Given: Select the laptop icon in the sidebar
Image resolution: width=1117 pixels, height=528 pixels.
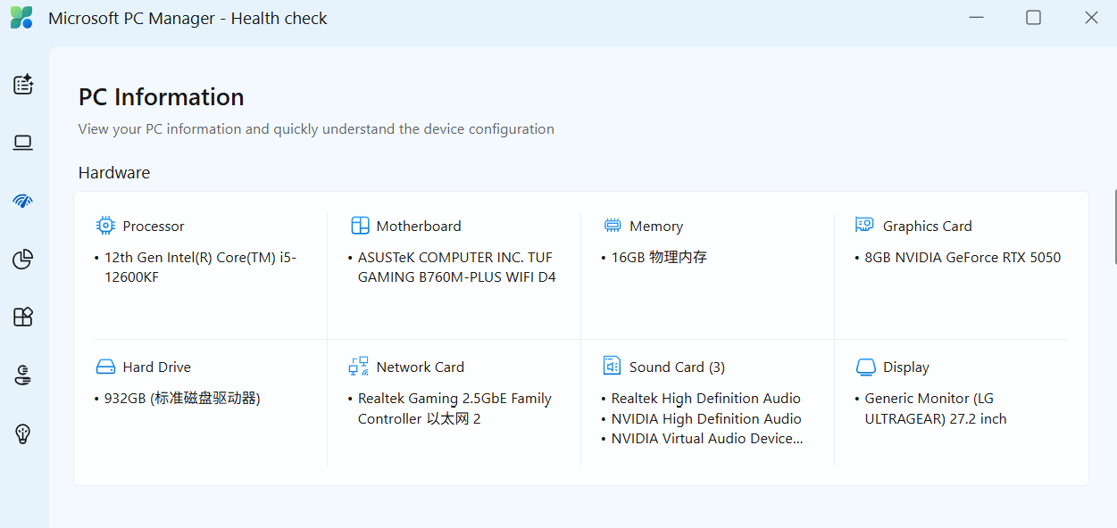Looking at the screenshot, I should click(23, 143).
